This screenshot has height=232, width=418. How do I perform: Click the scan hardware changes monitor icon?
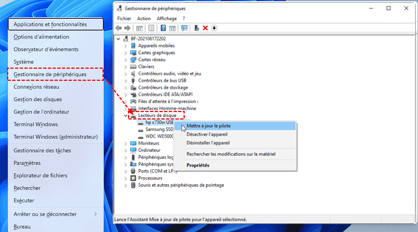click(184, 28)
